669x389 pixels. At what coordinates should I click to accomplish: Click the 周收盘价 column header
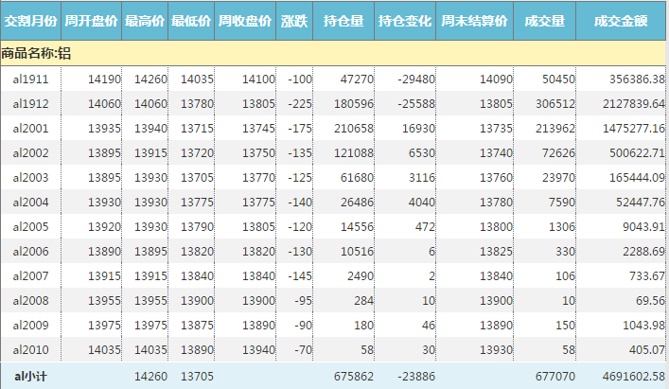coord(246,20)
